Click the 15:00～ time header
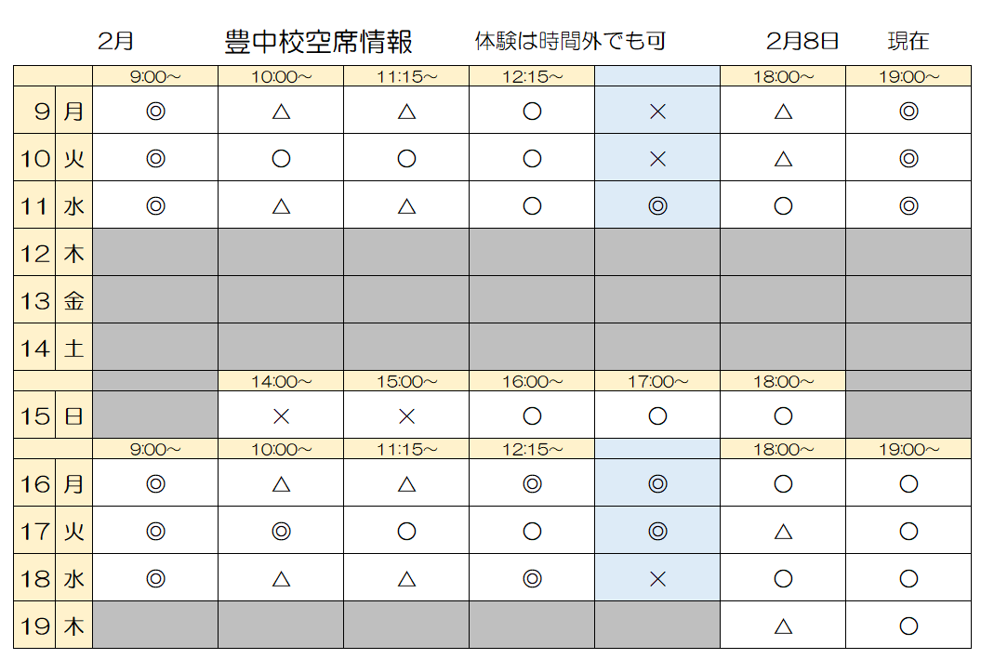This screenshot has width=981, height=659. click(406, 381)
